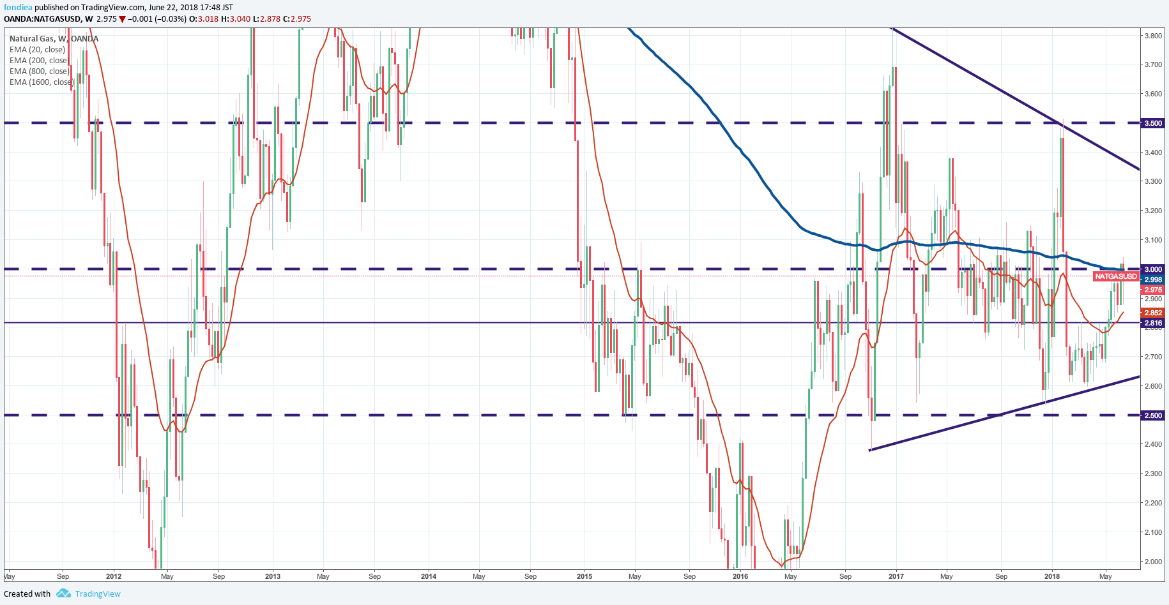Click the low price value L:2.878
The width and height of the screenshot is (1169, 605).
pos(267,19)
